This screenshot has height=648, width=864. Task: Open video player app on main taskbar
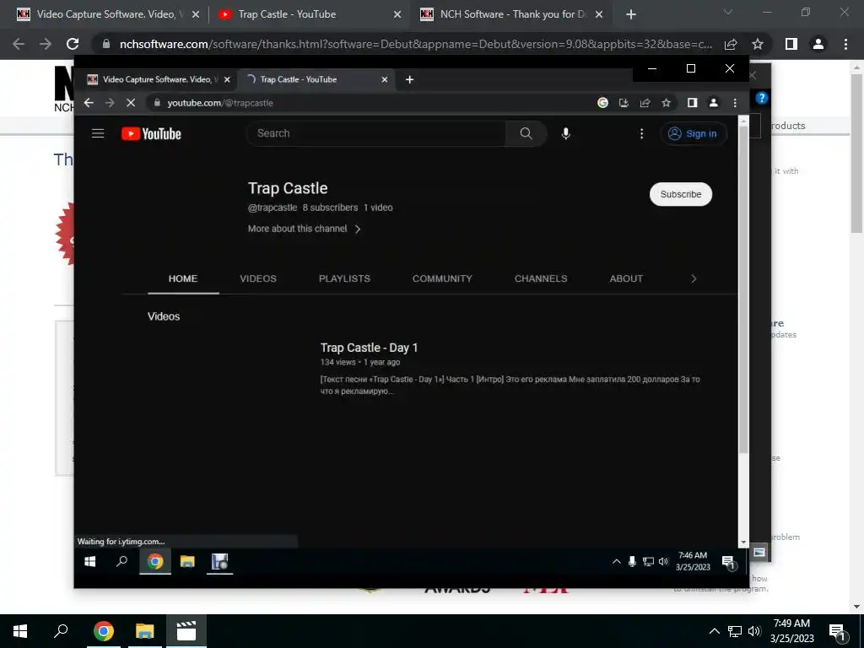[186, 631]
